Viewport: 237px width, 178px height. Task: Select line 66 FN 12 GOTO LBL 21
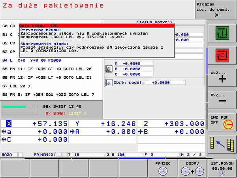(x=47, y=78)
